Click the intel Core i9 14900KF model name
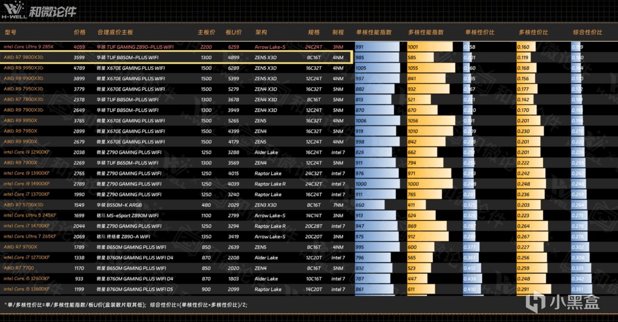This screenshot has height=322, width=618. pos(27,184)
